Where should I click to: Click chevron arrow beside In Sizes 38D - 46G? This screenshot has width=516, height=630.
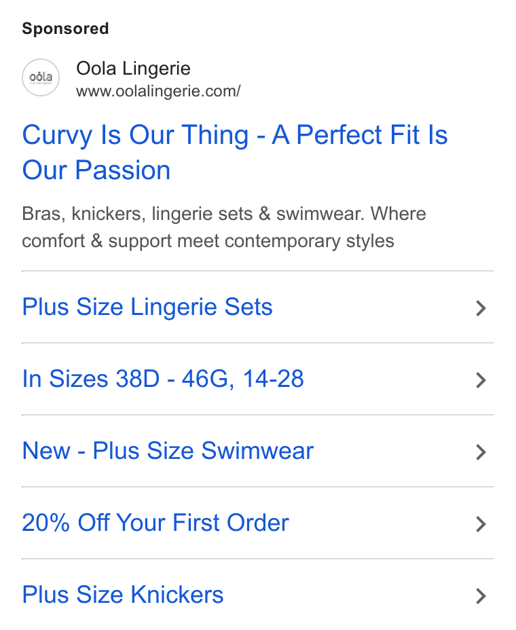(481, 380)
